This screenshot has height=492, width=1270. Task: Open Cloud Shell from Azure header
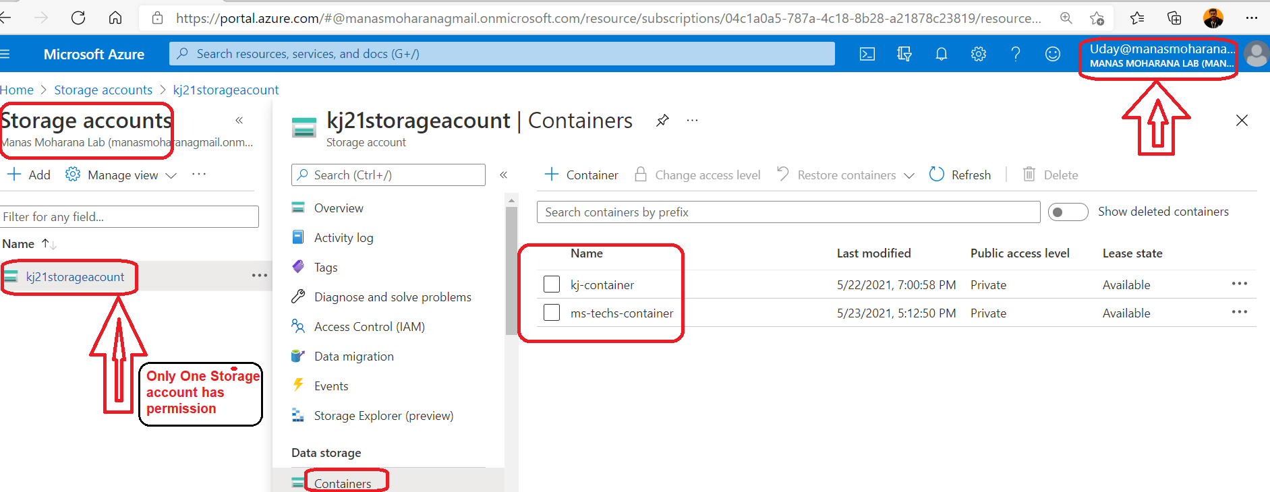point(867,54)
